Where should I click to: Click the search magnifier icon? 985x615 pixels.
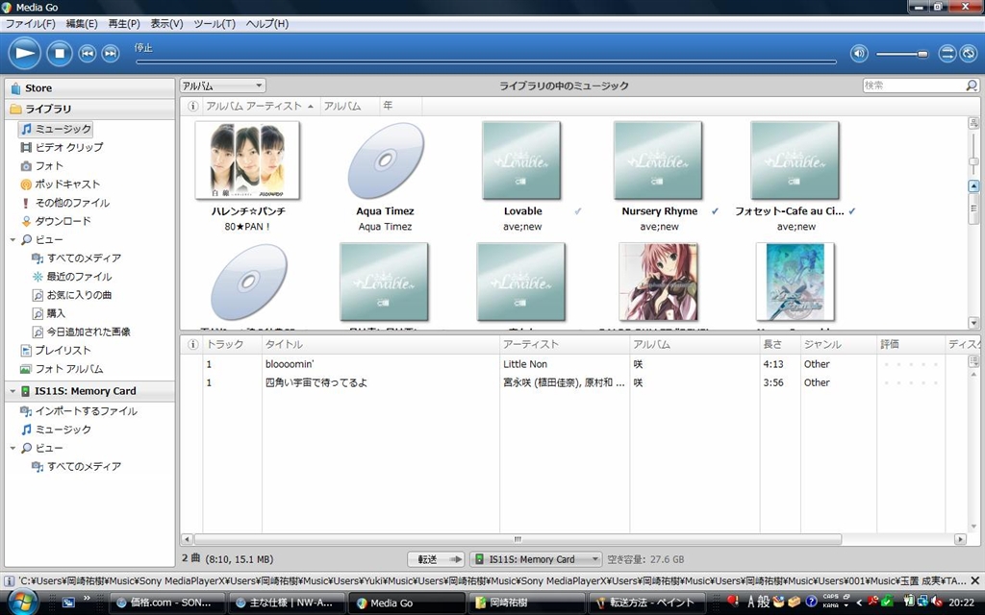tap(972, 86)
